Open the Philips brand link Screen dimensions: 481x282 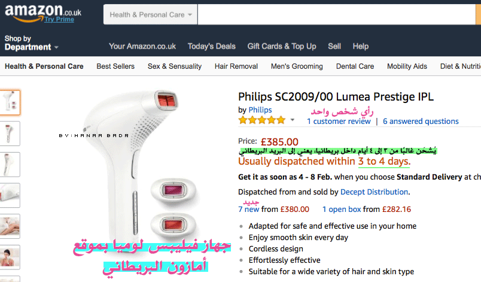[x=260, y=110]
